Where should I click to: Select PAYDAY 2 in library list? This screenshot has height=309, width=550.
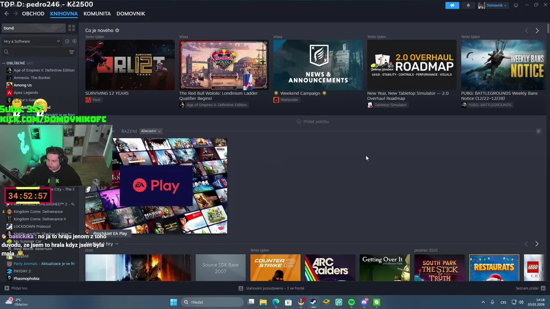pyautogui.click(x=18, y=271)
